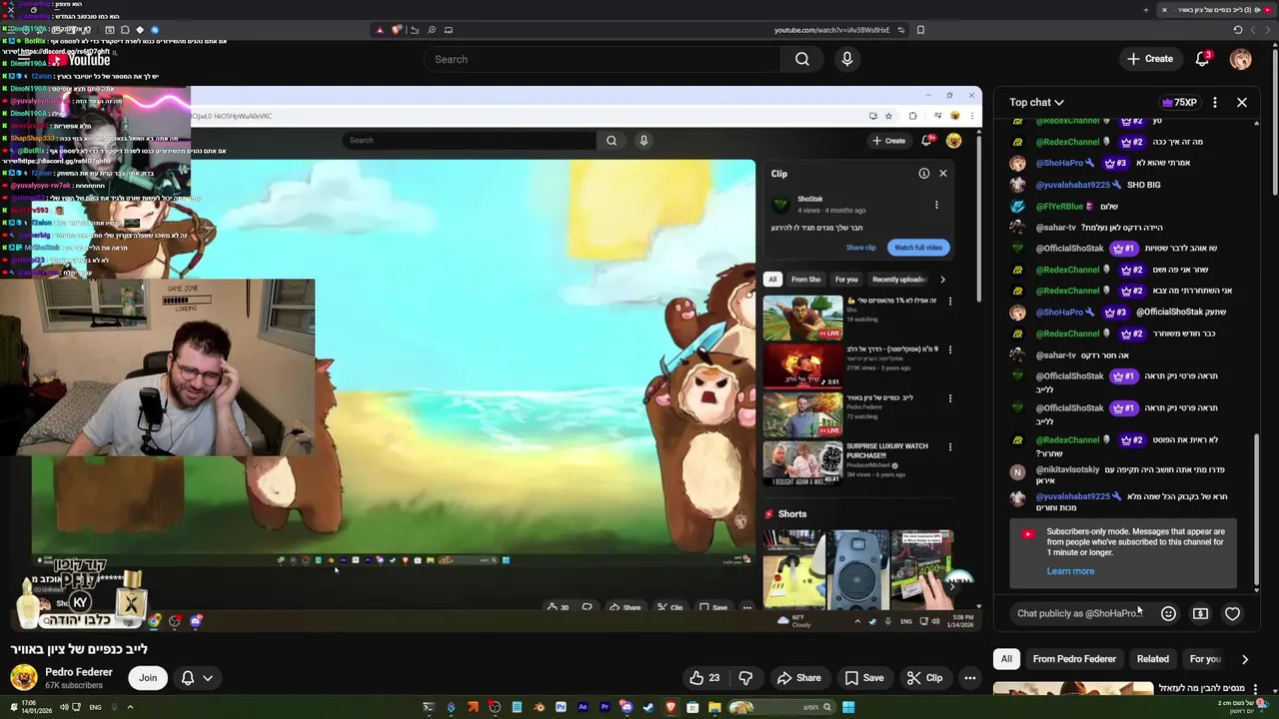Click the Brave Shields lion icon
1279x719 pixels.
point(397,30)
